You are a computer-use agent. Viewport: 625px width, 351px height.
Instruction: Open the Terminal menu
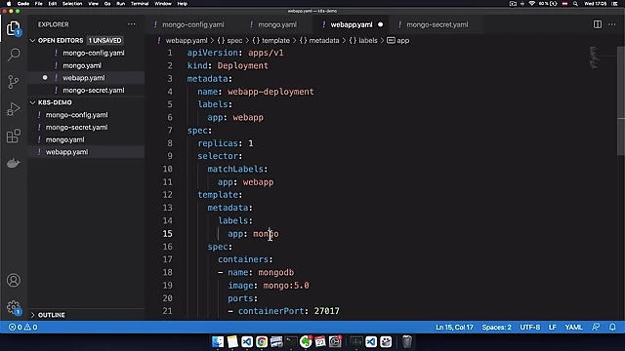140,4
